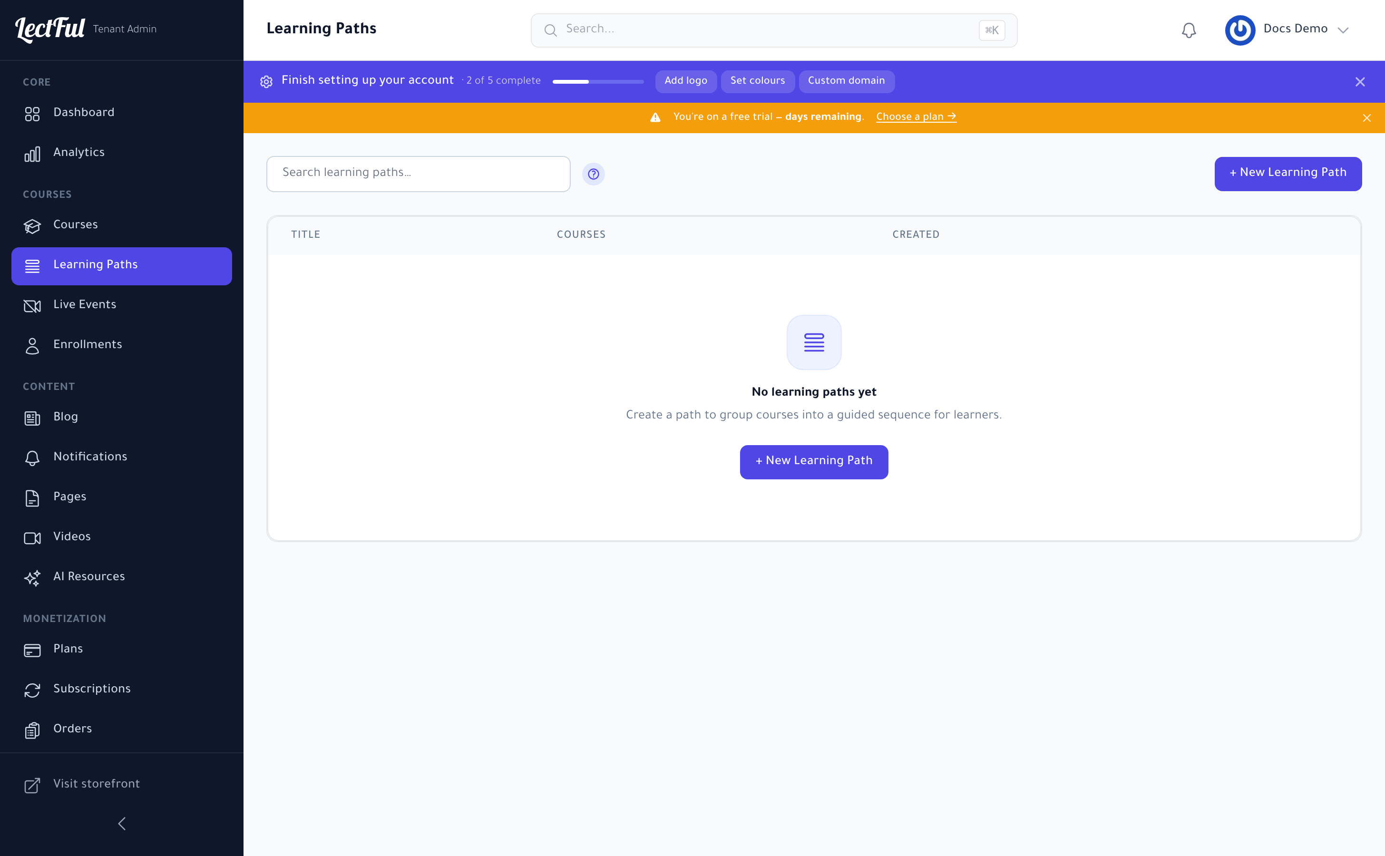Click 'Finish setting up your account' text
This screenshot has width=1385, height=856.
[x=368, y=80]
